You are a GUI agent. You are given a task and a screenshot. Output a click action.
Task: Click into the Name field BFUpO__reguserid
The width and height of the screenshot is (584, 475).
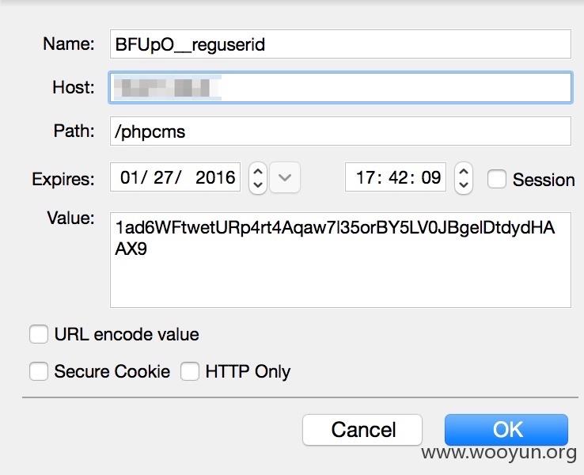pyautogui.click(x=340, y=44)
